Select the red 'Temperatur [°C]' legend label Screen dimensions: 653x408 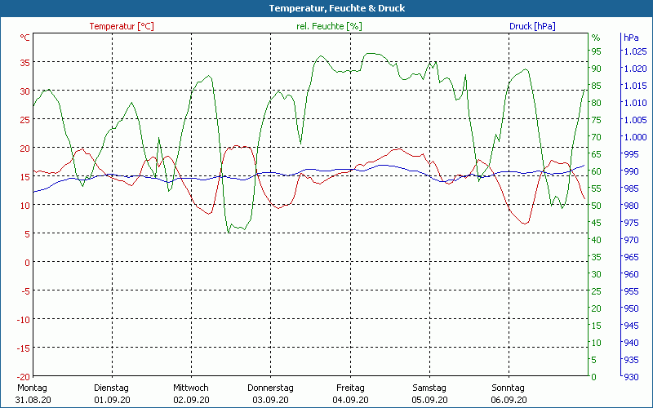point(122,26)
